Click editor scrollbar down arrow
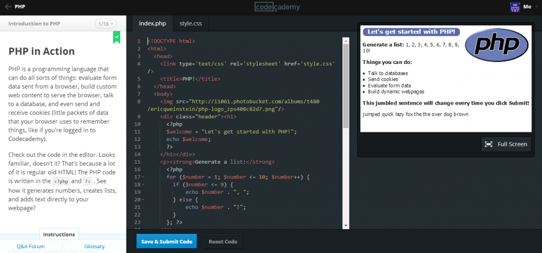The width and height of the screenshot is (542, 253). point(346,226)
